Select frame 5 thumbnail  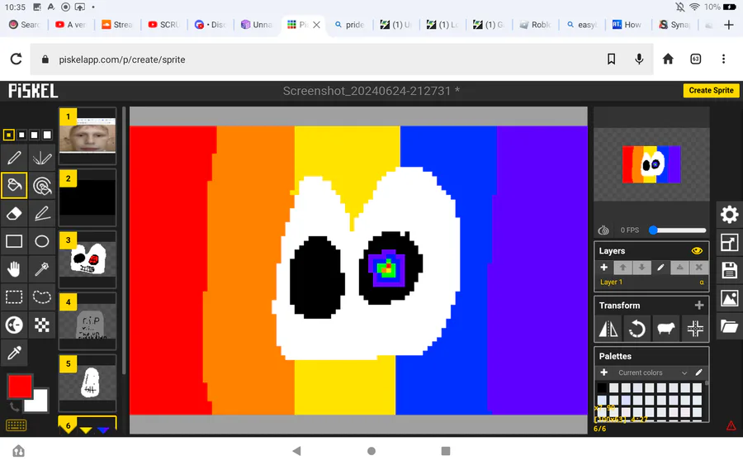(88, 382)
